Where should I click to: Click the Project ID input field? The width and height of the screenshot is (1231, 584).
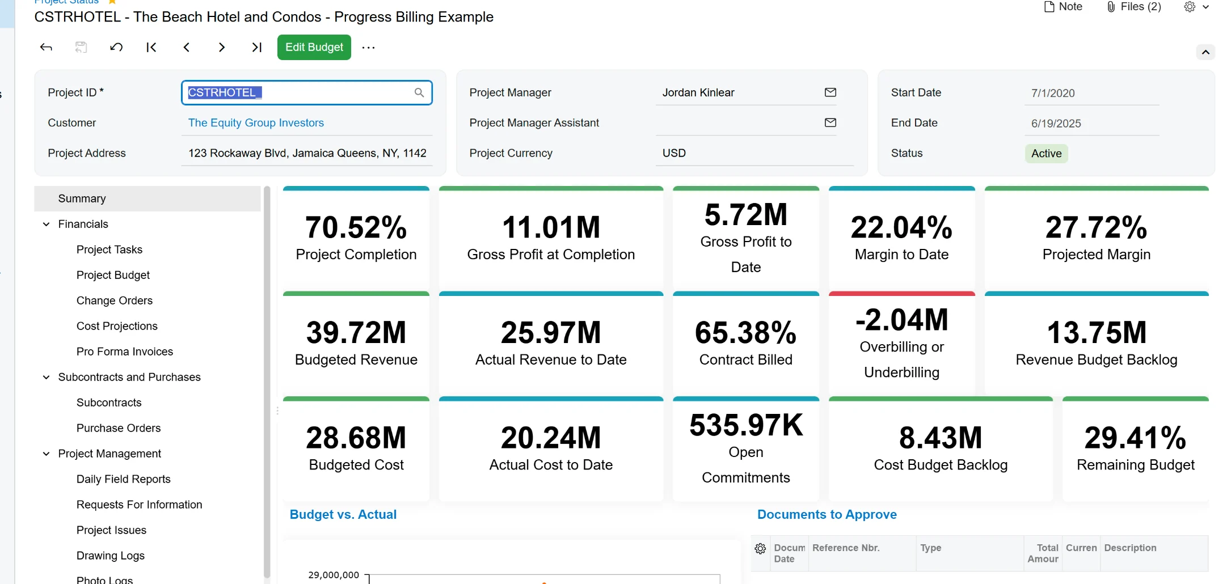(x=307, y=92)
